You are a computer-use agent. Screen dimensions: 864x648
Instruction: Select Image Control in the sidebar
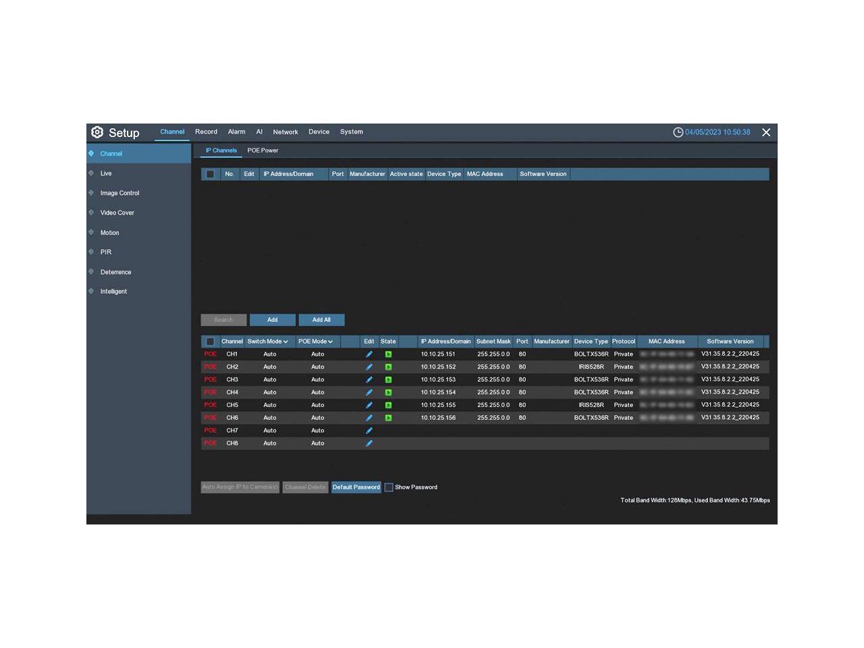tap(119, 193)
